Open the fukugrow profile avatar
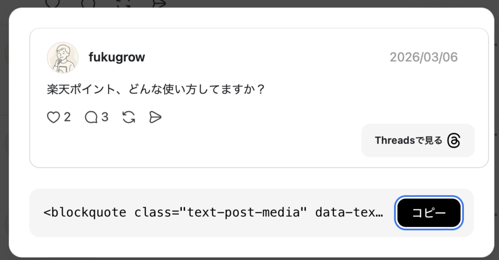 coord(62,58)
